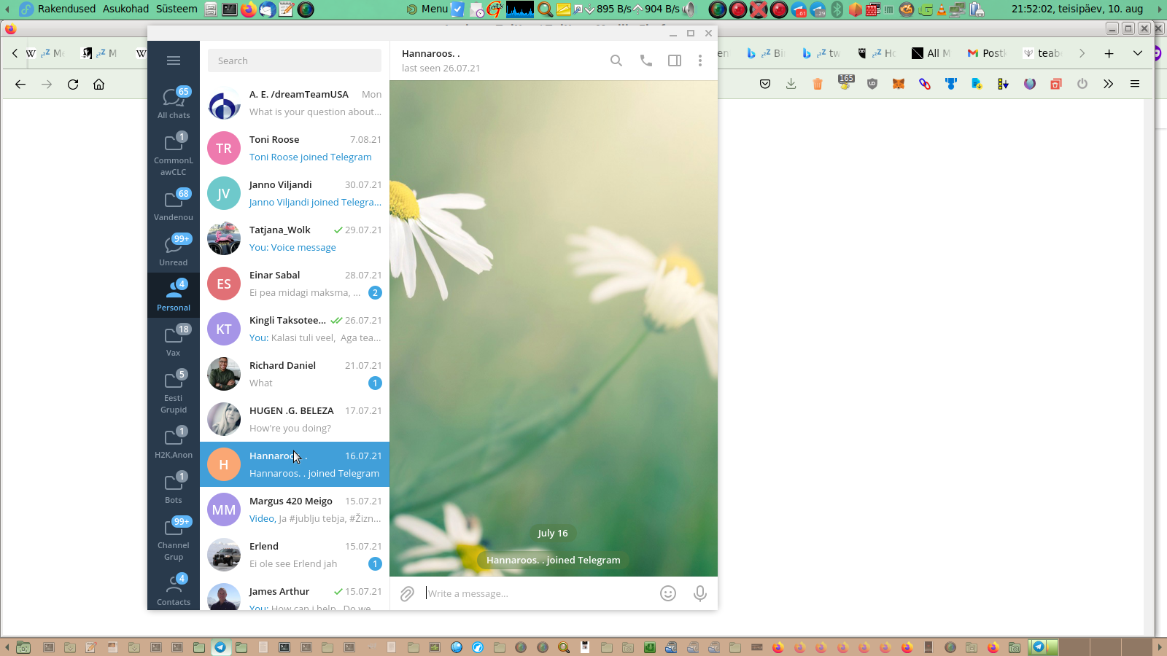Click the chat list Search field

pyautogui.click(x=295, y=60)
